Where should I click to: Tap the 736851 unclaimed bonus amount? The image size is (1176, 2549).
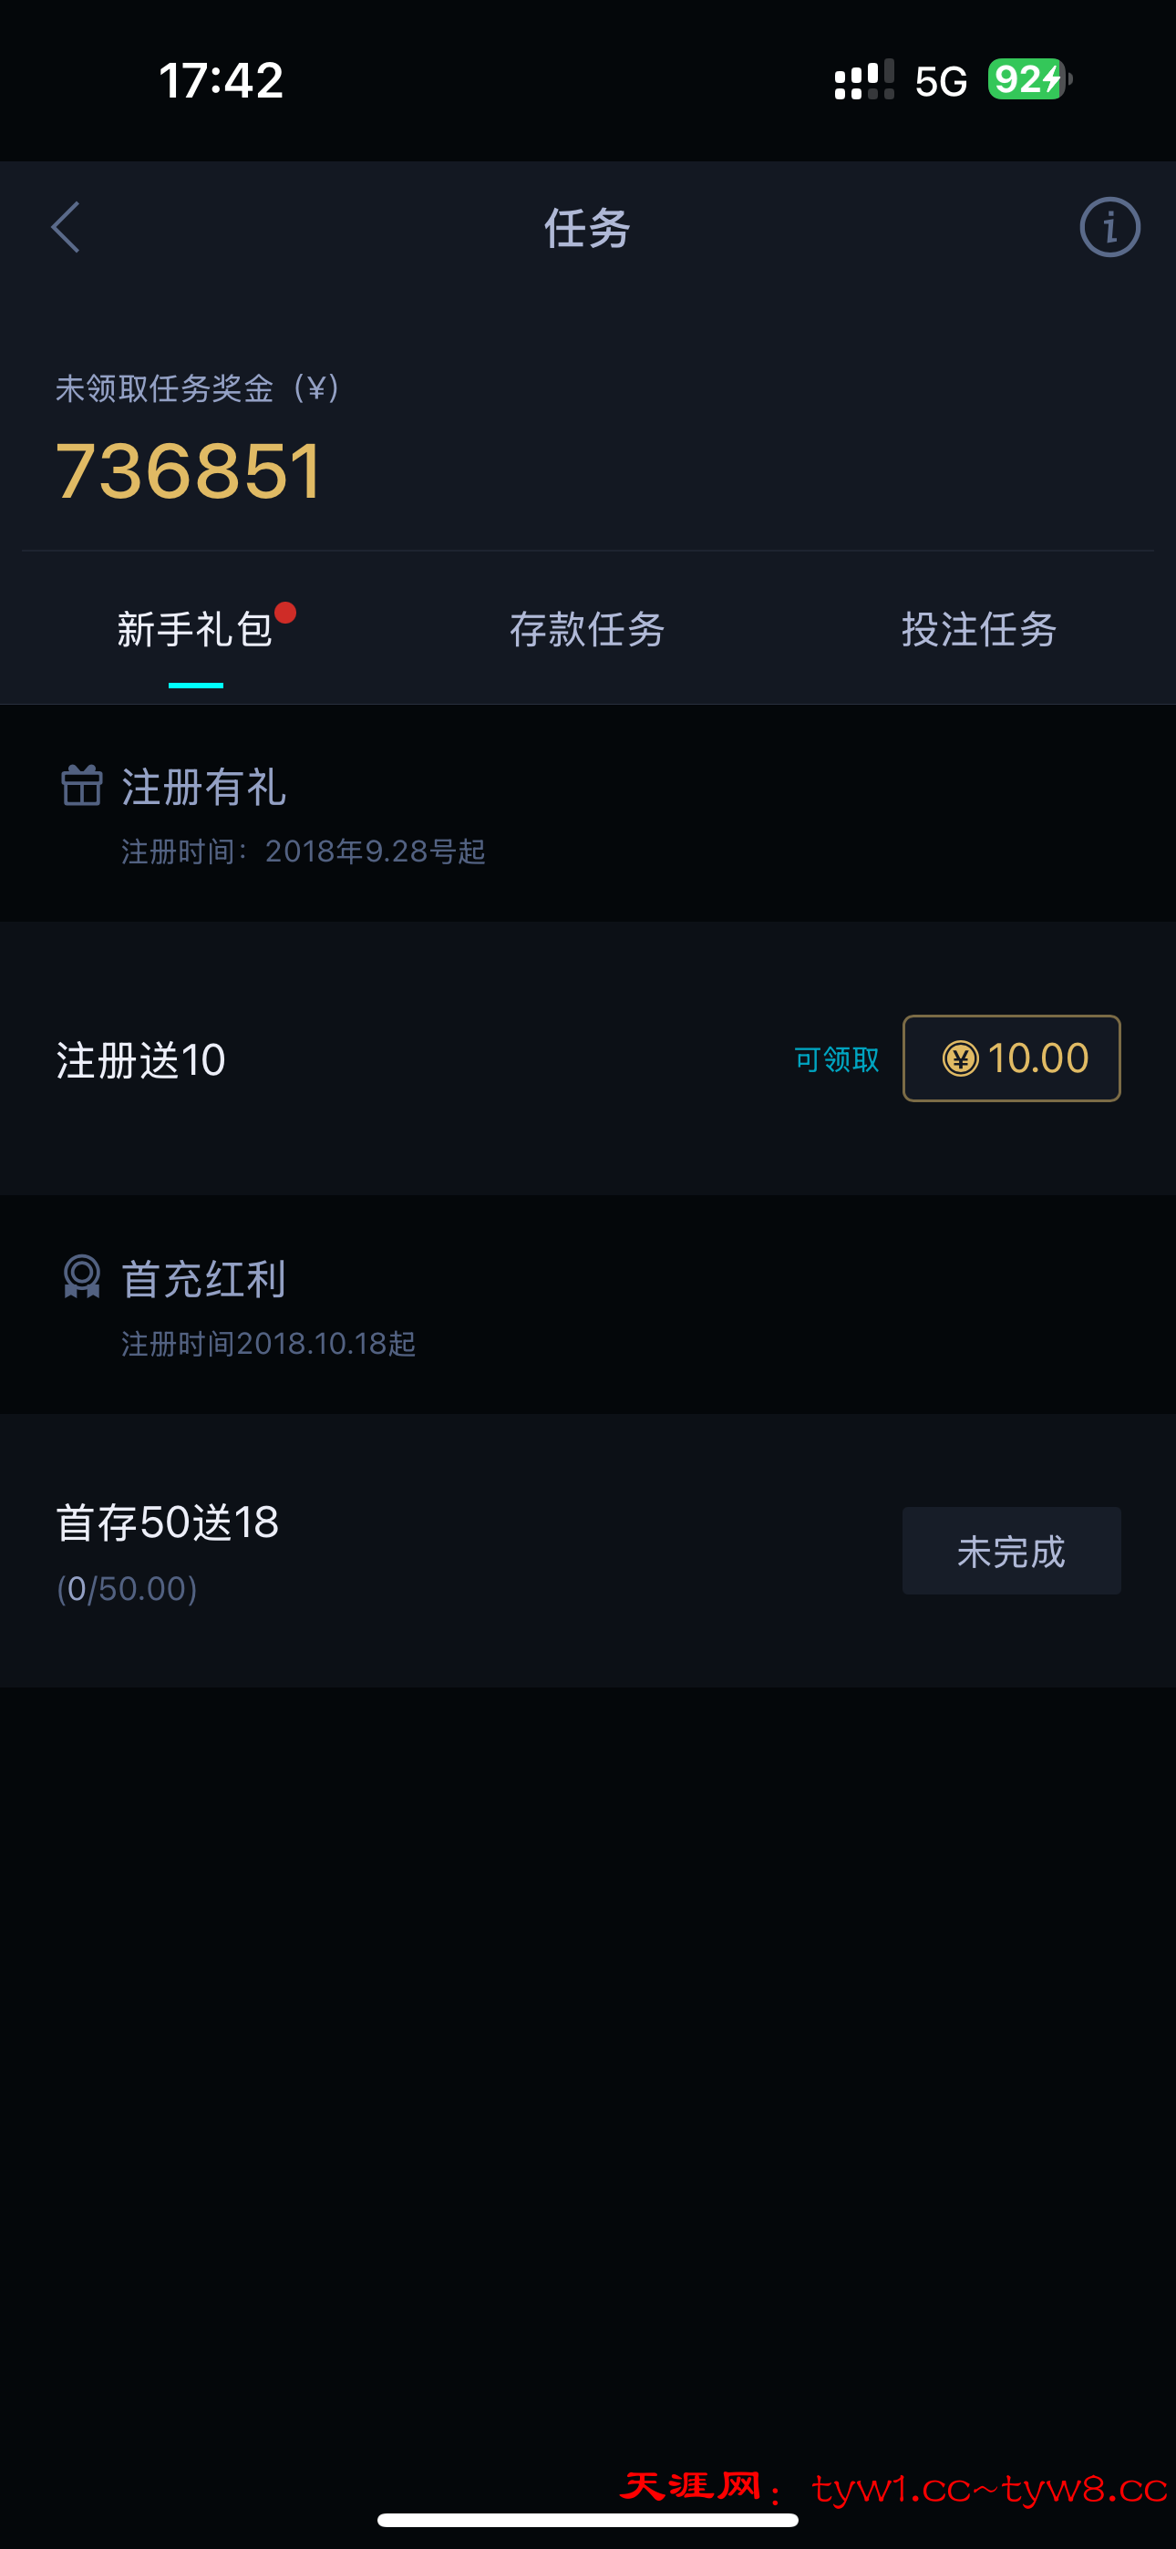(x=190, y=471)
